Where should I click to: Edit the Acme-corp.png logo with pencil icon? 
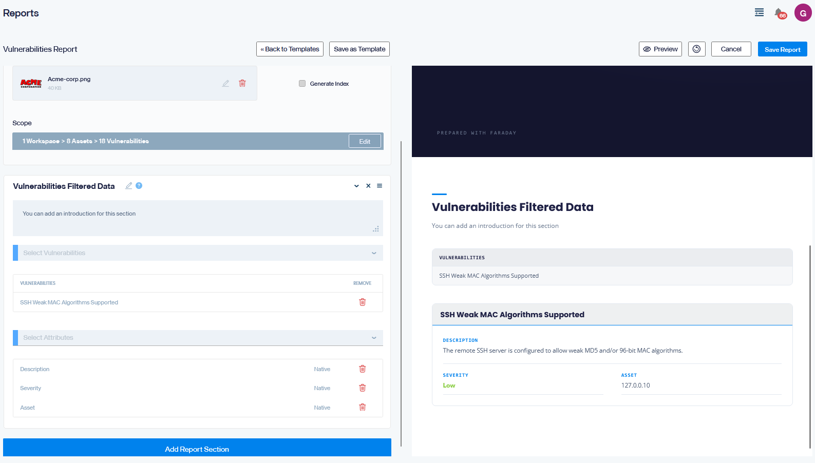[x=225, y=83]
